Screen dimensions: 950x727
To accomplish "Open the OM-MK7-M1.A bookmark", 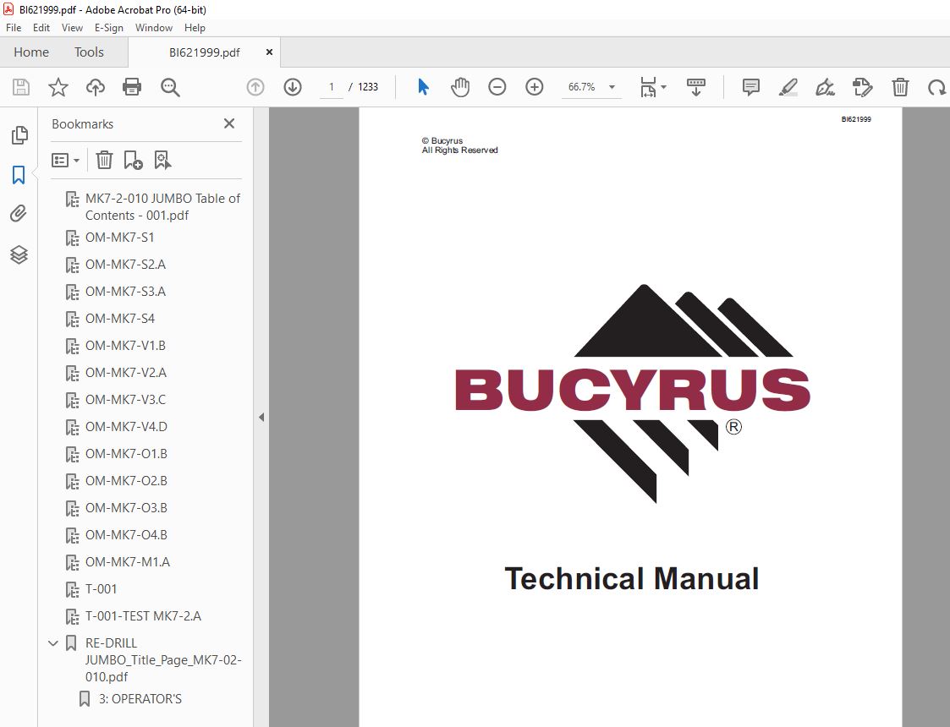I will (127, 562).
